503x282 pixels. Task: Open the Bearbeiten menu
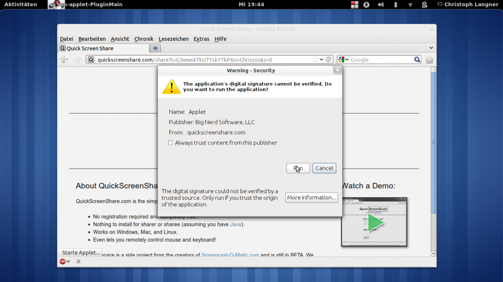point(92,39)
